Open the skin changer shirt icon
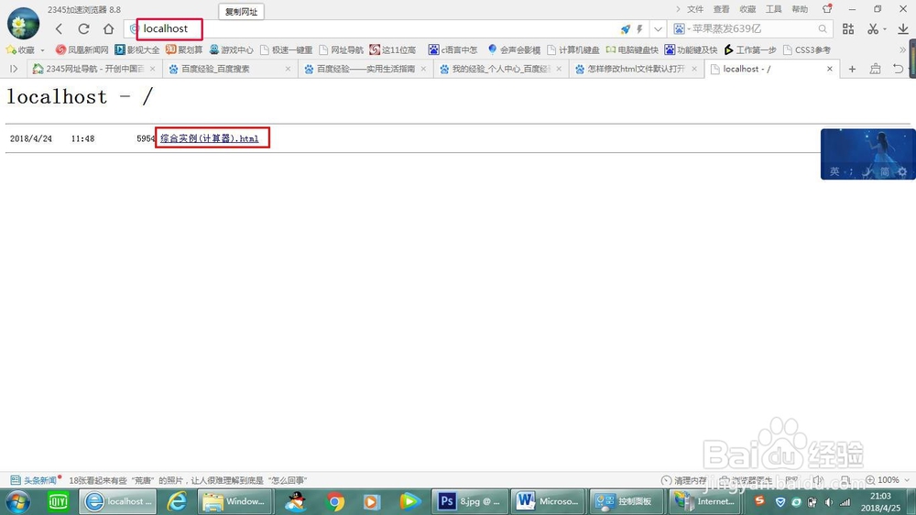916x515 pixels. point(827,9)
